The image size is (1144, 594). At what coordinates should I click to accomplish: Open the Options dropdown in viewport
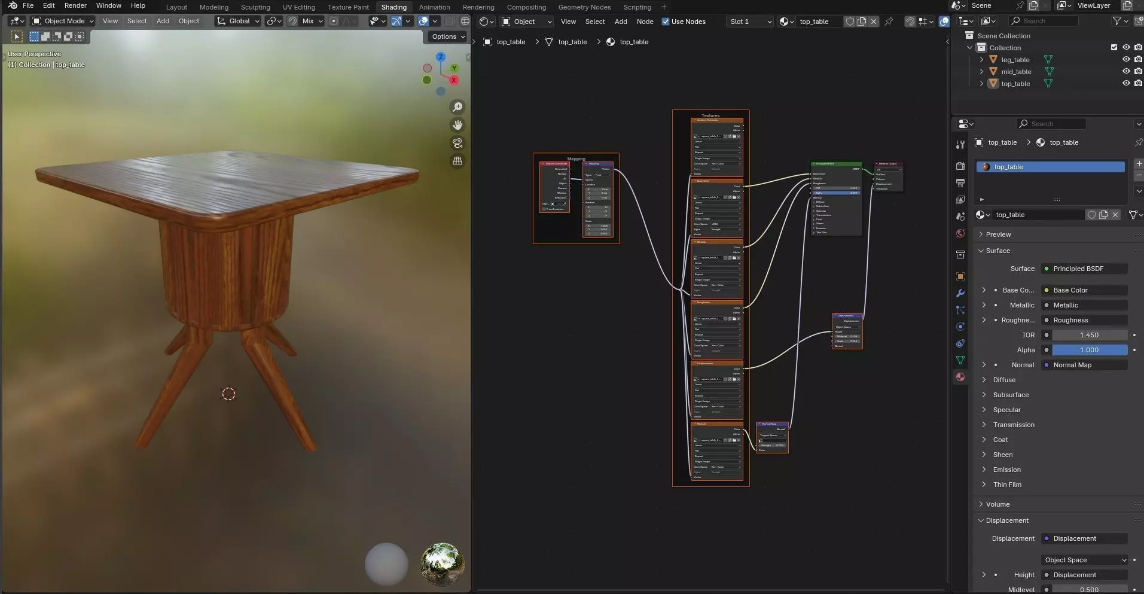pos(448,36)
